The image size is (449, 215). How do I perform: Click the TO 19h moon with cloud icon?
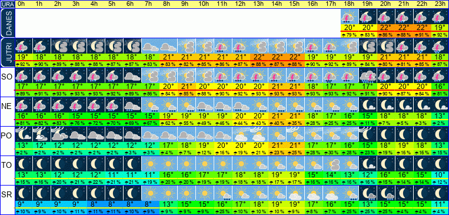coord(367,163)
